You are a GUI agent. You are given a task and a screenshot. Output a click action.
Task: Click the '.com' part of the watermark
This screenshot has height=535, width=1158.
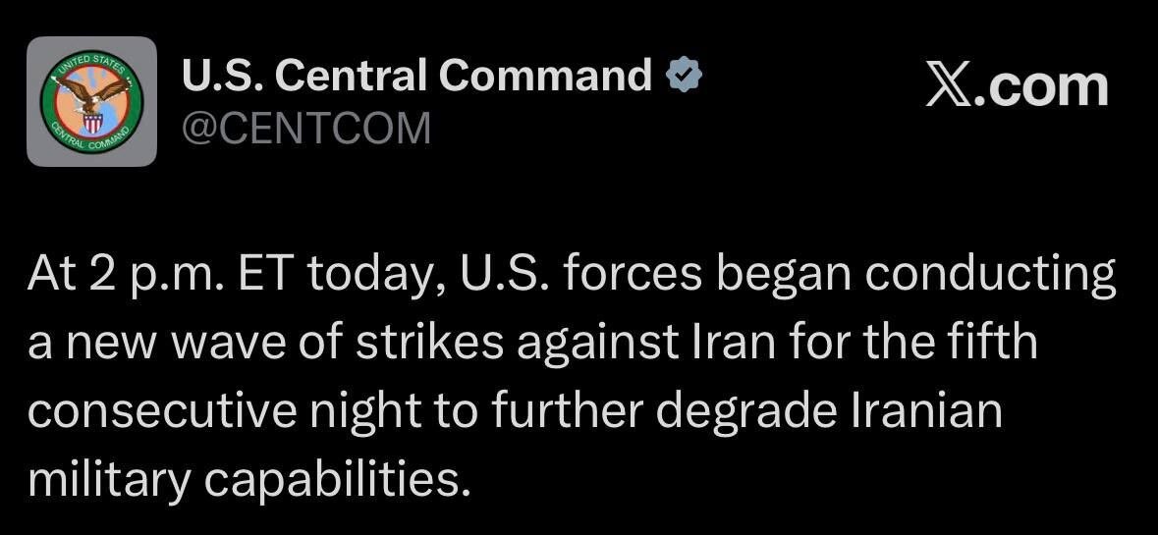[1041, 87]
